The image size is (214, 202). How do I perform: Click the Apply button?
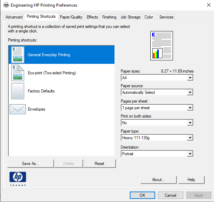[199, 195]
